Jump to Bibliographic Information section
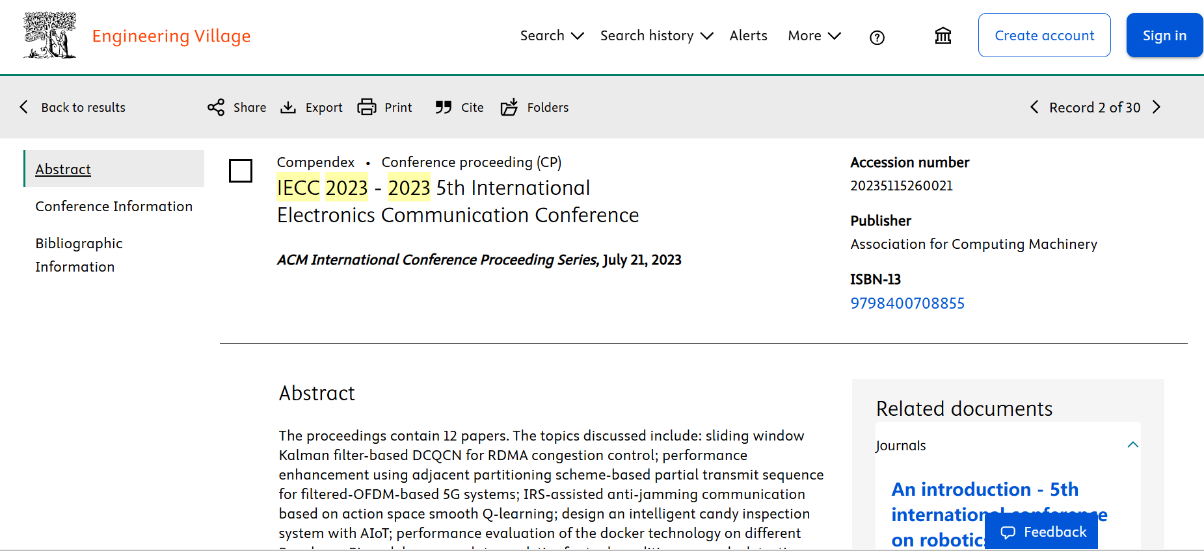This screenshot has width=1204, height=551. click(79, 255)
